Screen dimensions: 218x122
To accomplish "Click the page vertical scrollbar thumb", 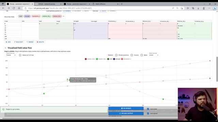I will (217, 69).
